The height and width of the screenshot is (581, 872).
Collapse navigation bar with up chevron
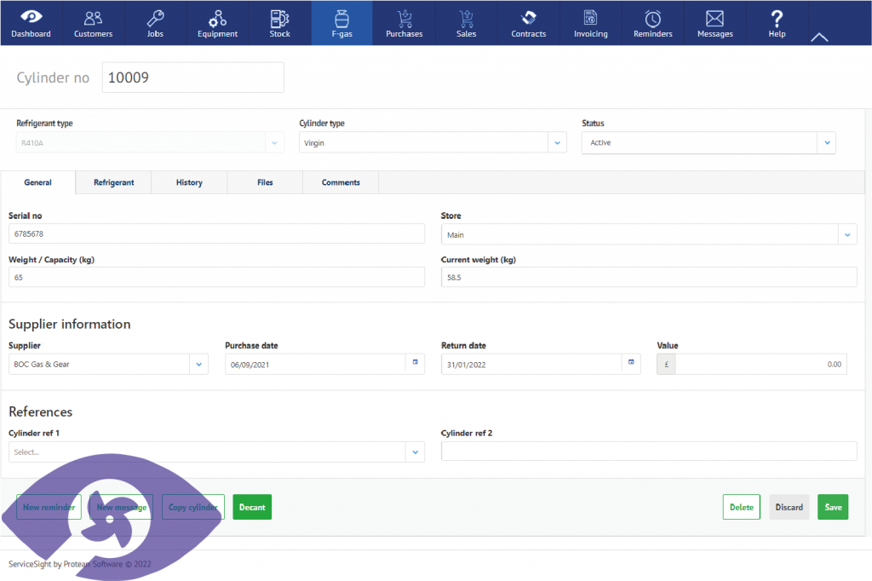click(x=819, y=37)
